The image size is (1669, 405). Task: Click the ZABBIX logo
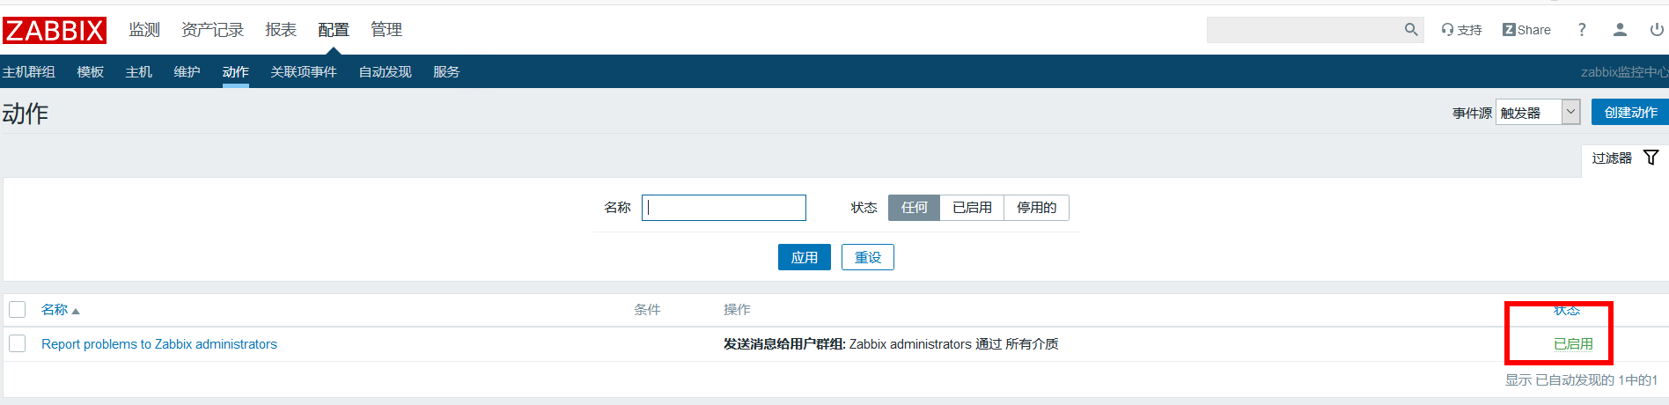(55, 30)
